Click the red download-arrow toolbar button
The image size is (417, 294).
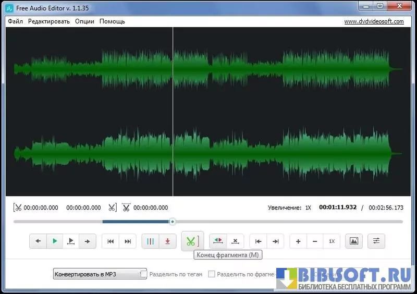click(x=167, y=241)
